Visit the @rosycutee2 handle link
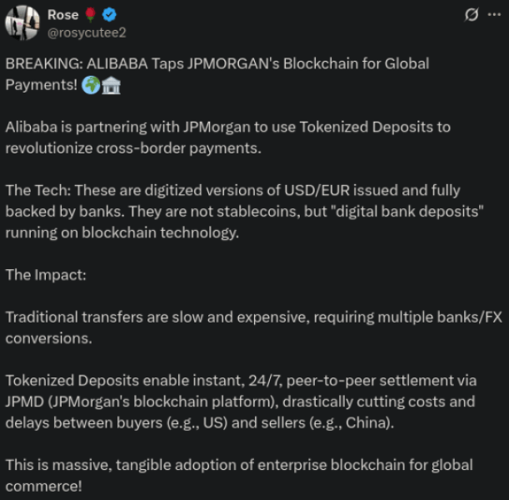The image size is (509, 500). [88, 32]
